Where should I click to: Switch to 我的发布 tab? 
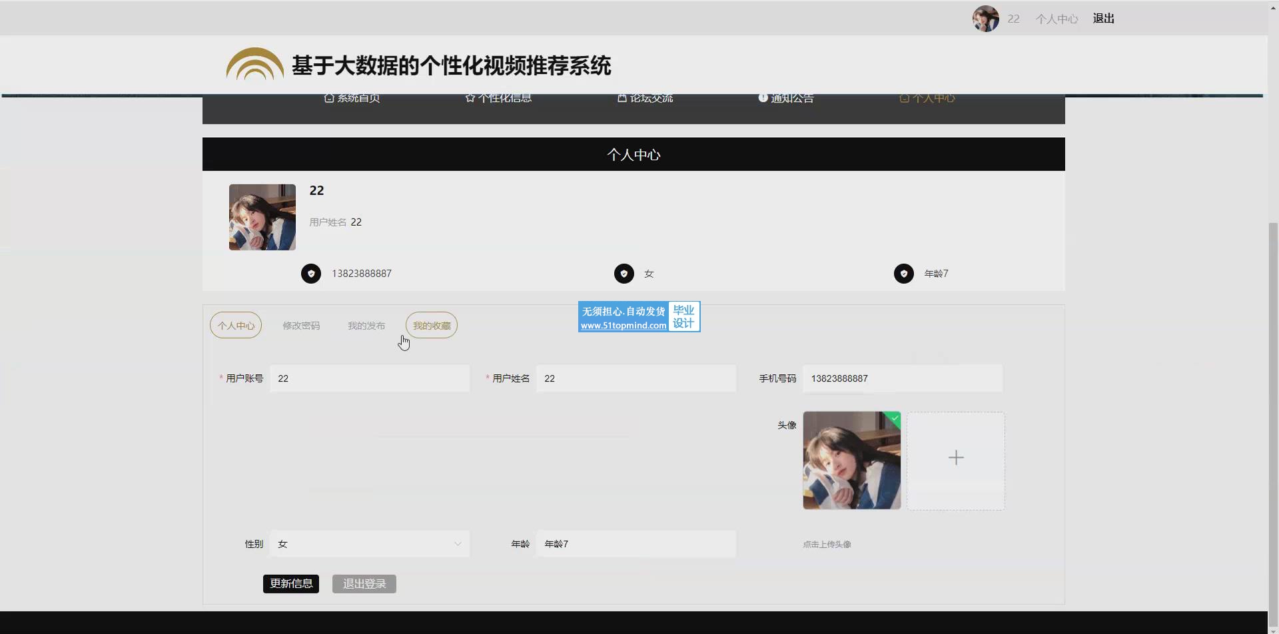pos(366,326)
